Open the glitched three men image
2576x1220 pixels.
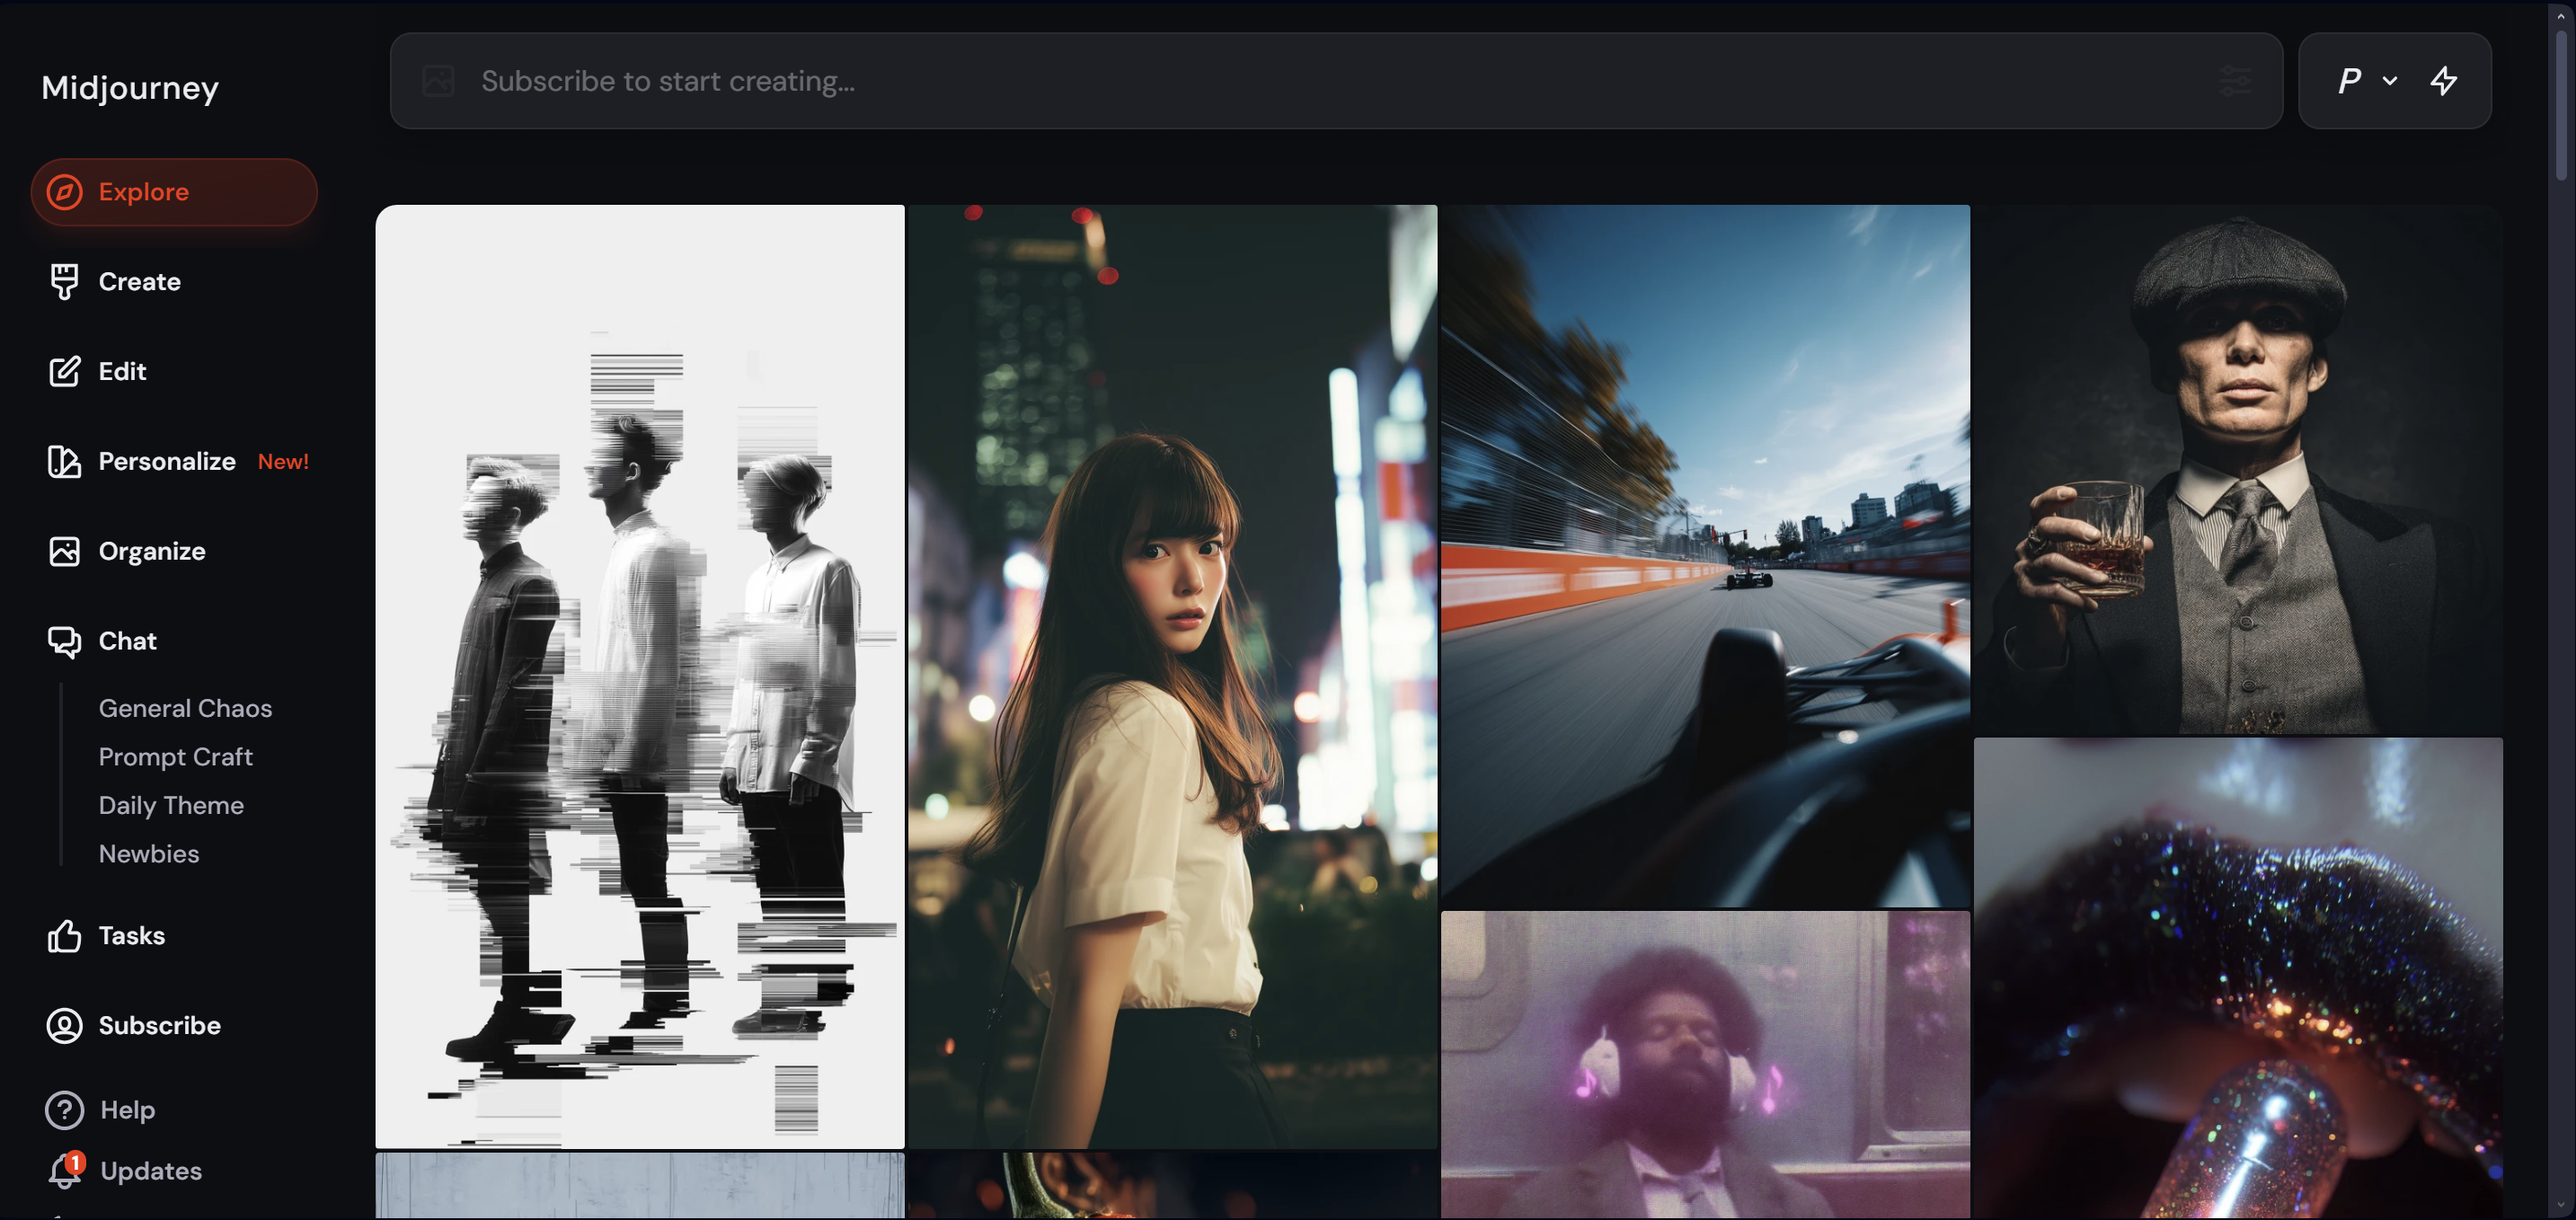click(x=640, y=677)
